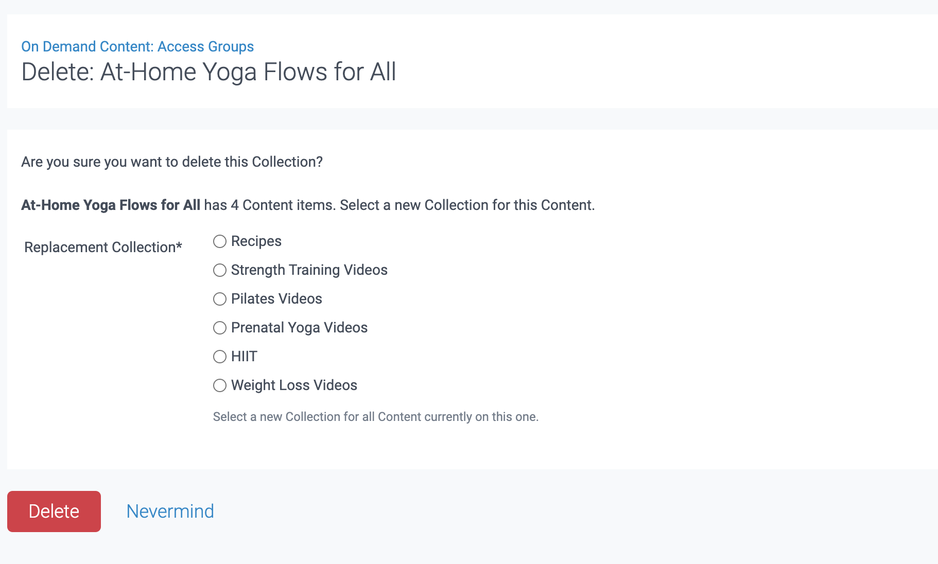This screenshot has height=564, width=938.
Task: Select the Recipes radio button
Action: [220, 241]
